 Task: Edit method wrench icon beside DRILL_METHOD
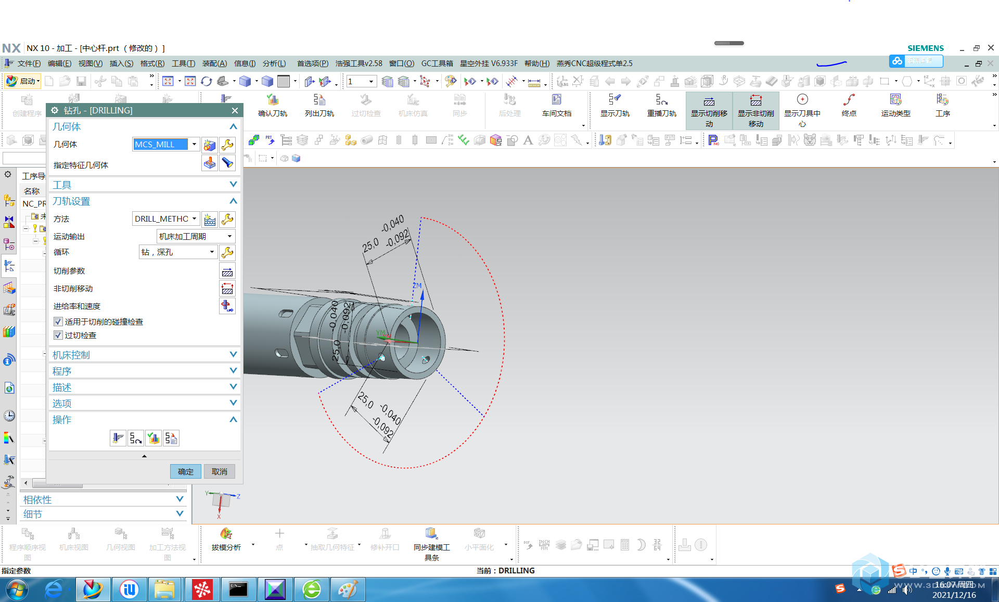click(x=227, y=219)
